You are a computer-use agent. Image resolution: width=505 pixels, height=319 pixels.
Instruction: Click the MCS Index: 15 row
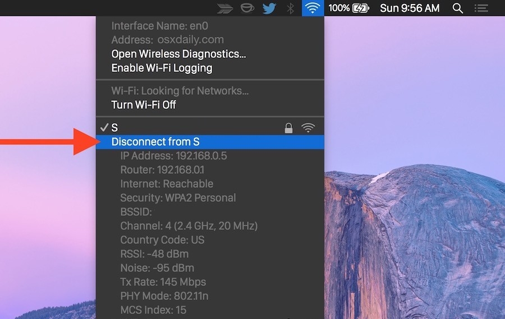210,310
